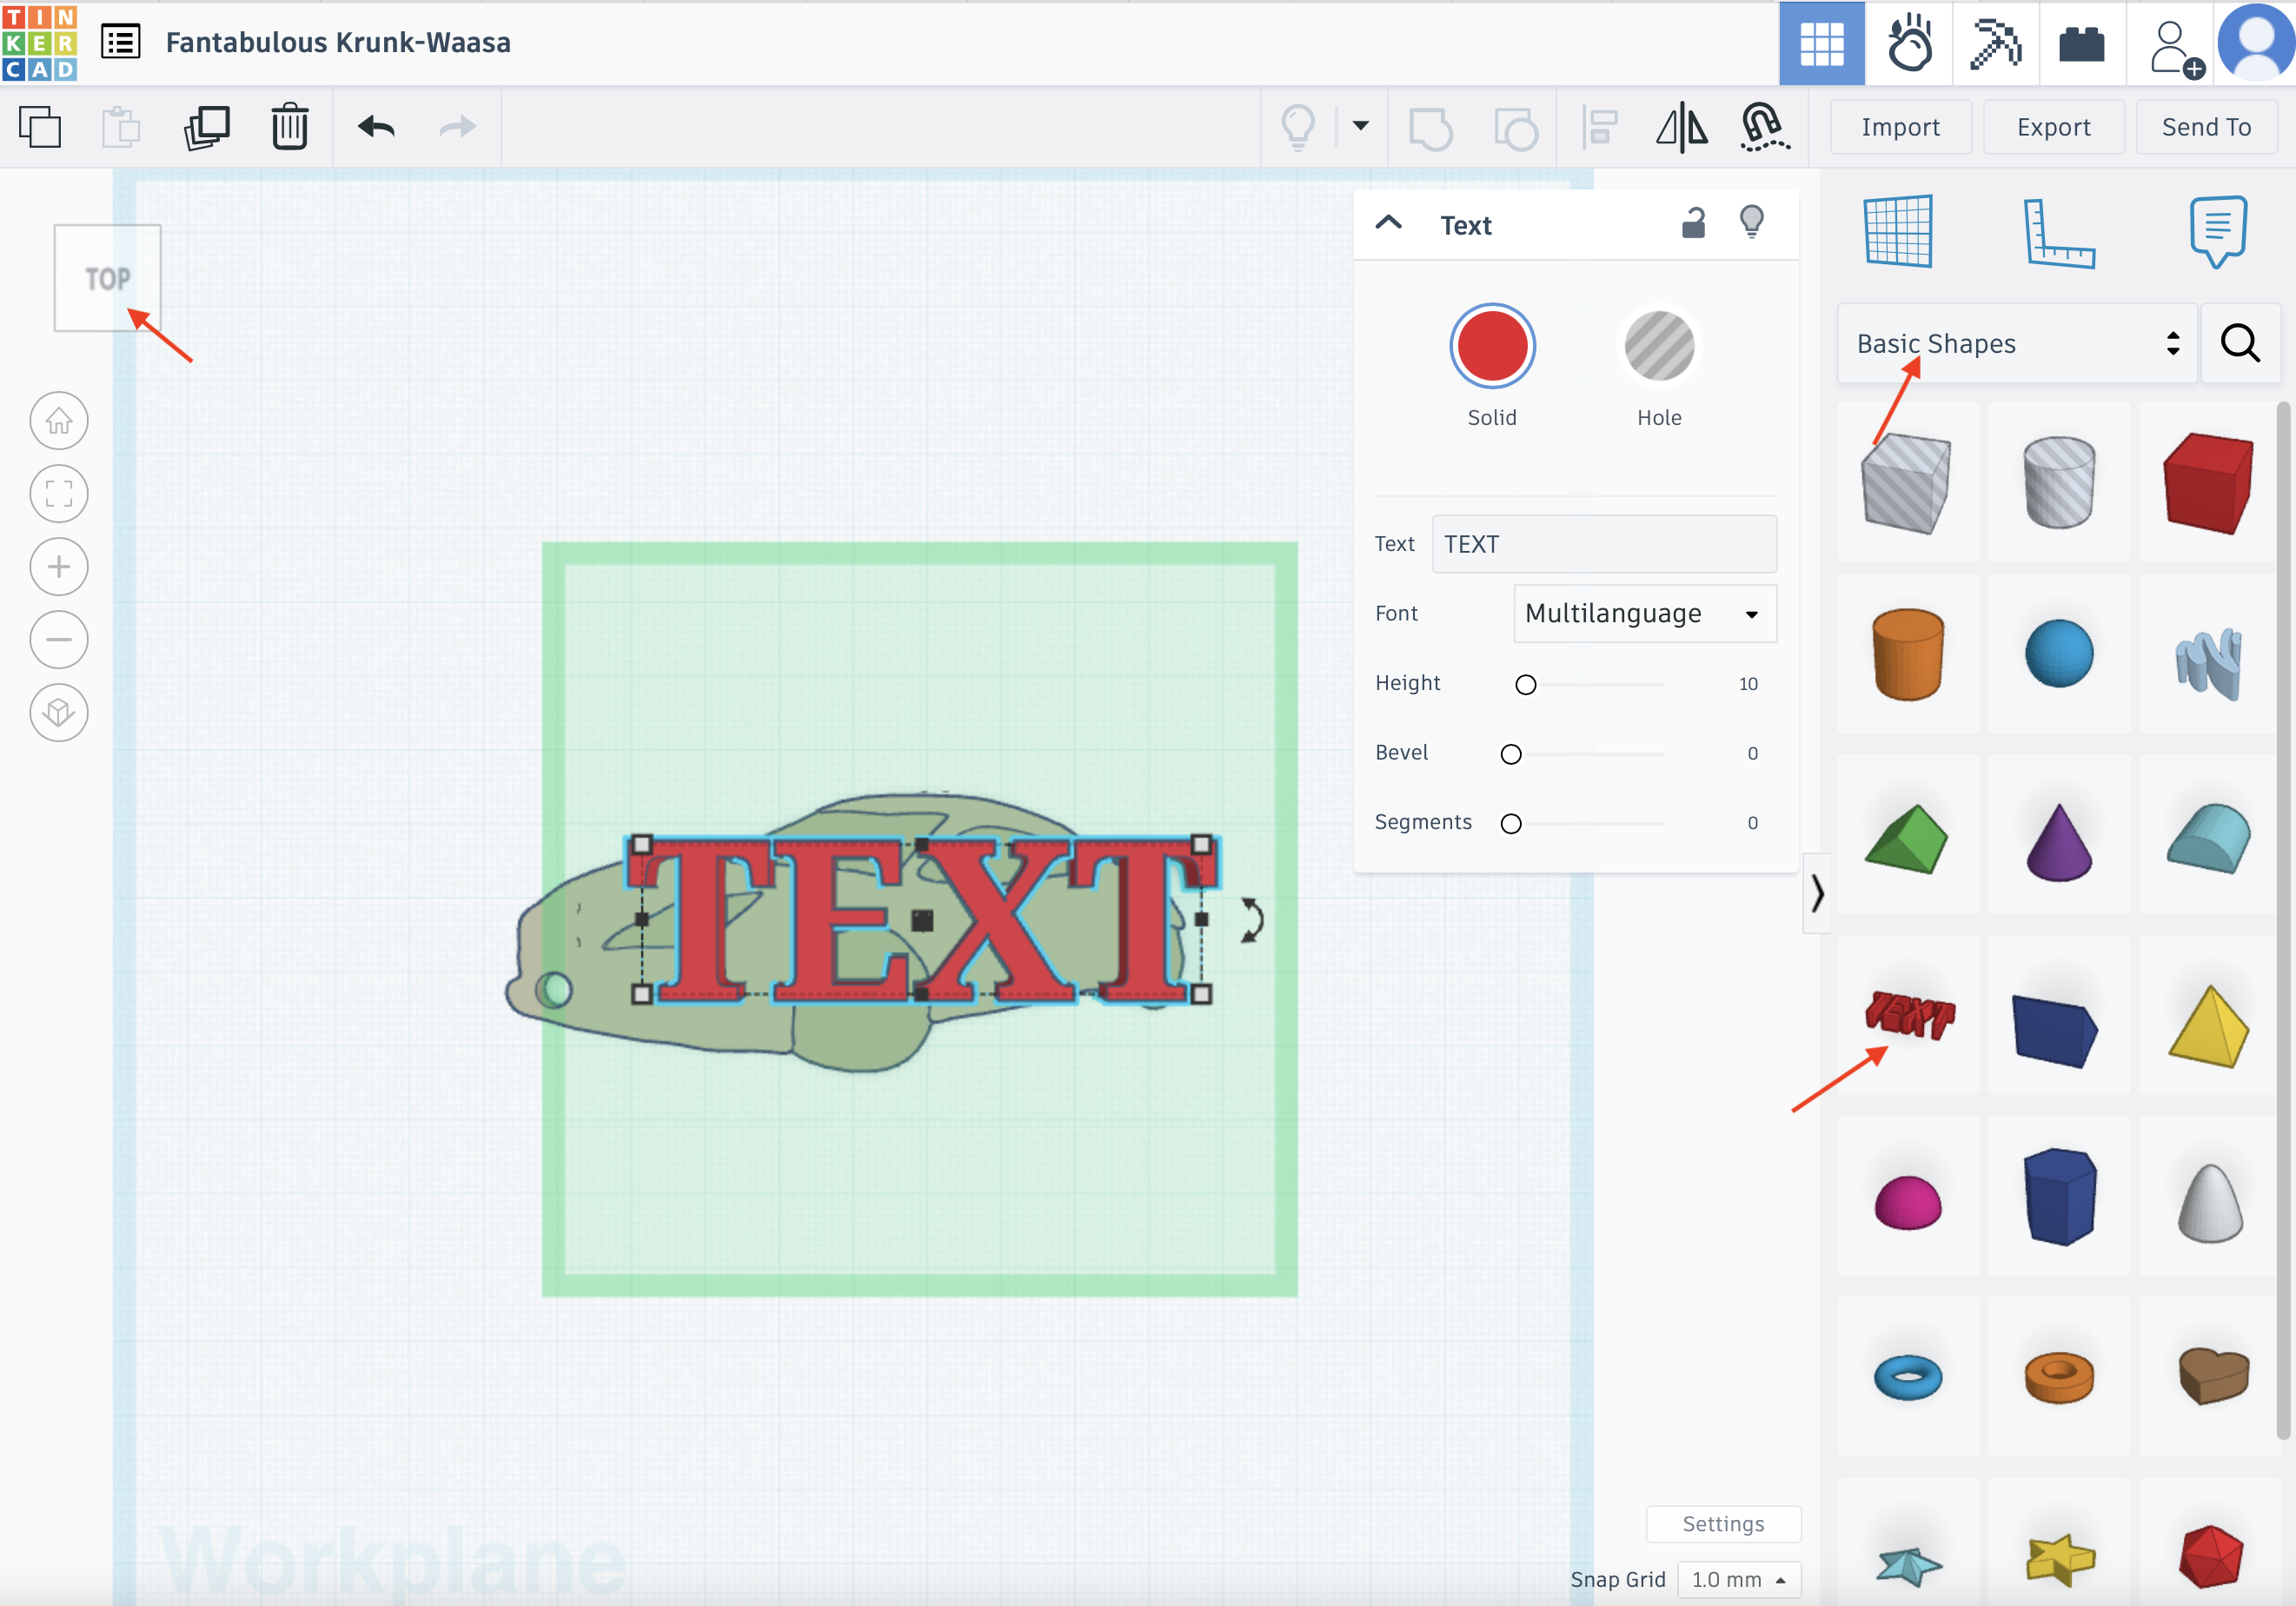Set the shape to Solid
Image resolution: width=2296 pixels, height=1606 pixels.
pyautogui.click(x=1491, y=347)
